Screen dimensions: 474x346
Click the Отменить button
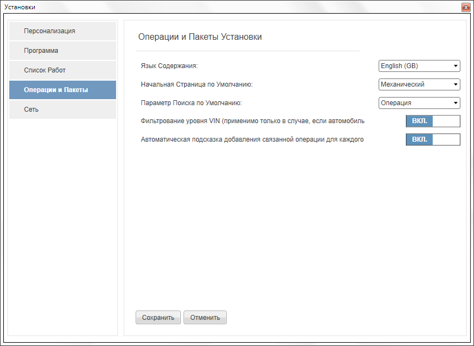pyautogui.click(x=205, y=318)
